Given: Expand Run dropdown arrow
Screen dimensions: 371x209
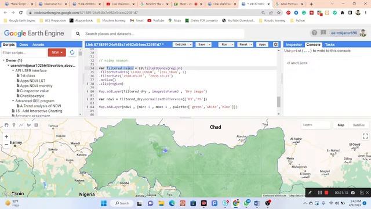Looking at the screenshot, I should pyautogui.click(x=232, y=45).
